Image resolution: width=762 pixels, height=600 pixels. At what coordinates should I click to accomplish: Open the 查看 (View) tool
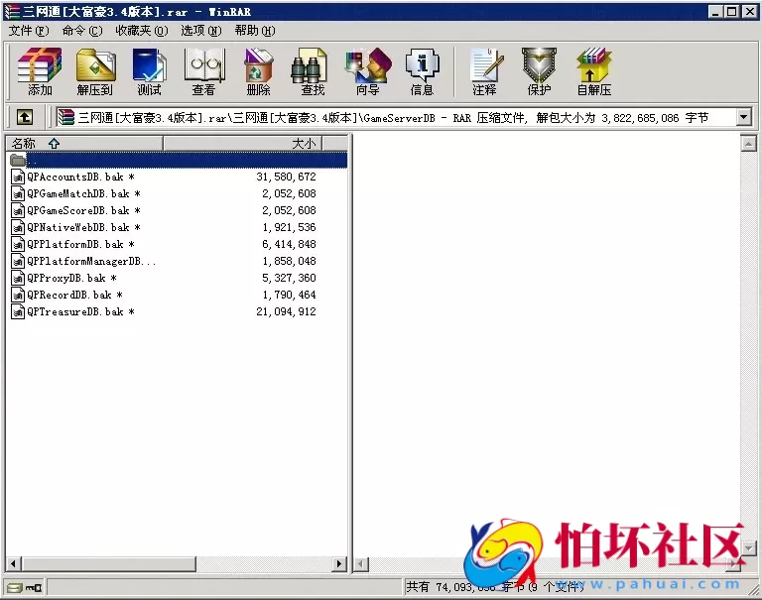pyautogui.click(x=204, y=71)
